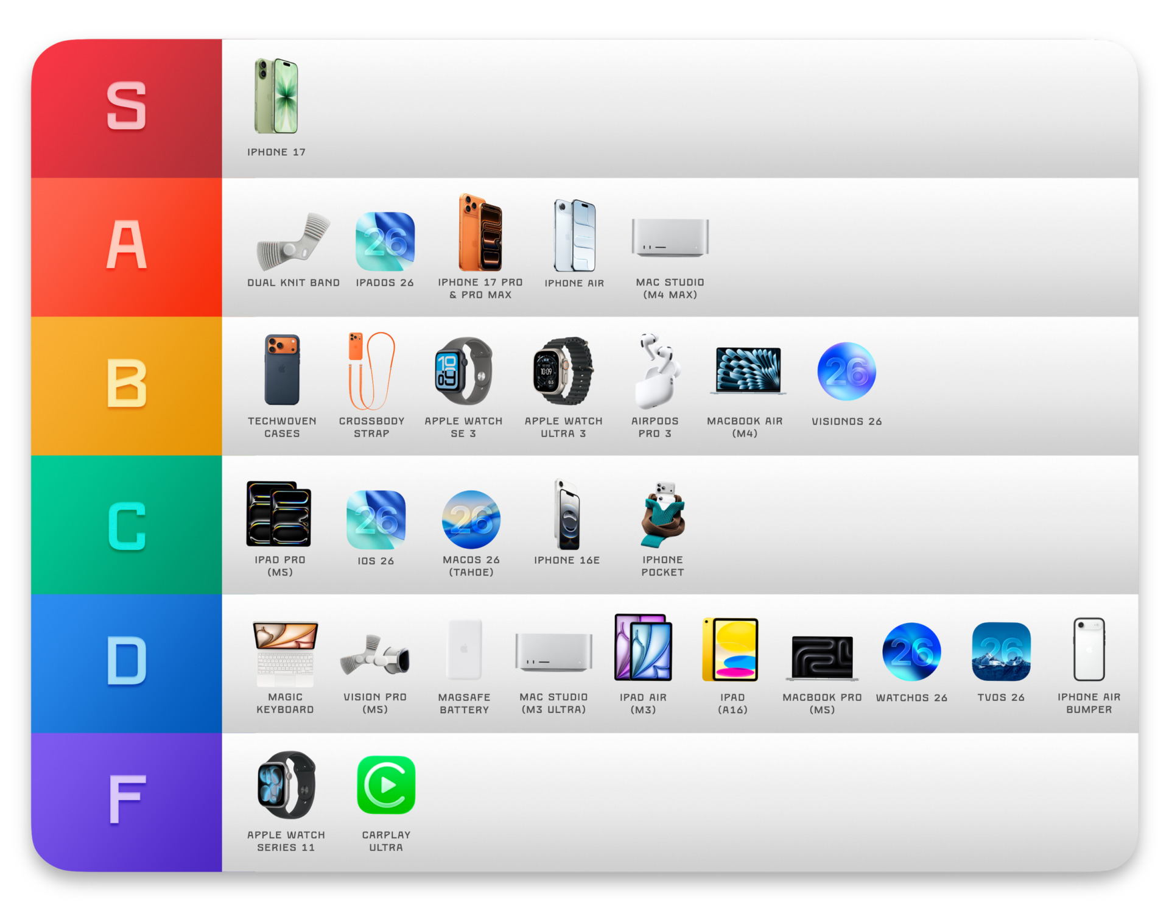Viewport: 1169px width, 911px height.
Task: Select the iPhone Air Bumper image
Action: [x=1089, y=649]
